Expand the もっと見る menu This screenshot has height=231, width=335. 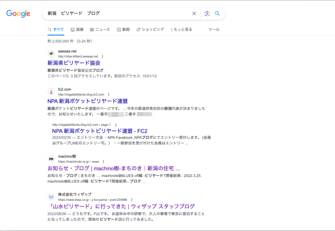point(181,29)
